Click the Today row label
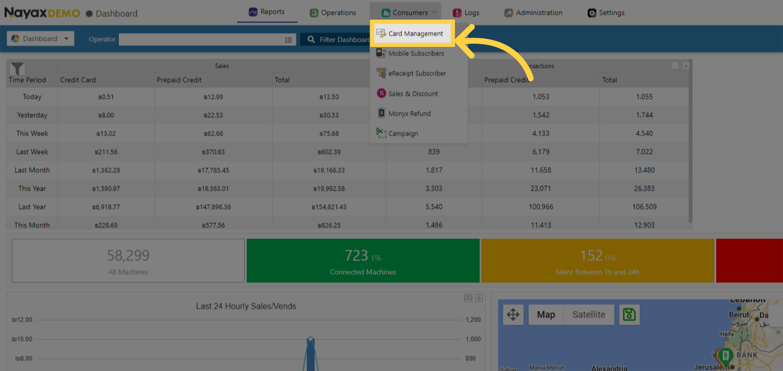The width and height of the screenshot is (783, 371). coord(32,97)
